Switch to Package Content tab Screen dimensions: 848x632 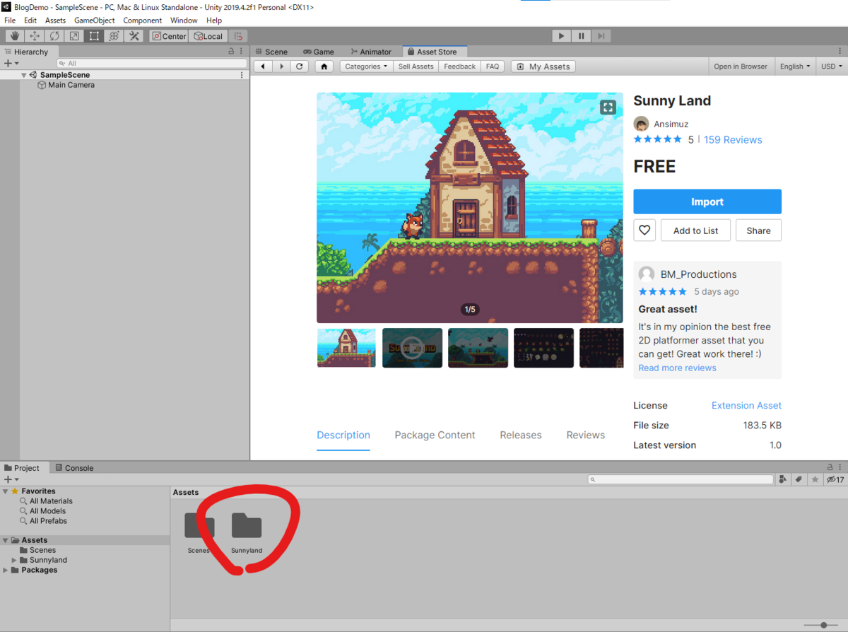(435, 435)
